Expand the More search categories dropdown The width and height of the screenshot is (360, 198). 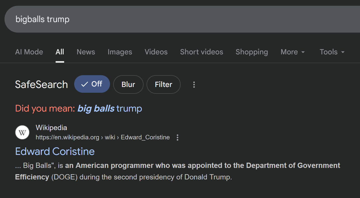(293, 52)
